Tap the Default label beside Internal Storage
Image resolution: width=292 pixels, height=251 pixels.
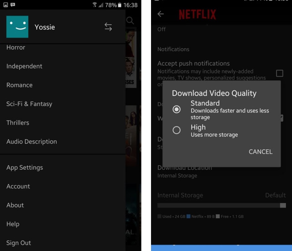tap(276, 195)
